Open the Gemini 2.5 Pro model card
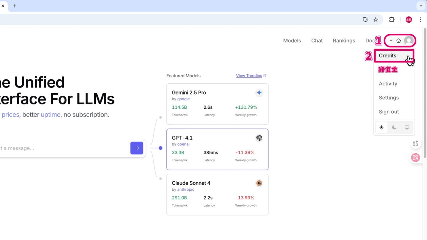 217,104
